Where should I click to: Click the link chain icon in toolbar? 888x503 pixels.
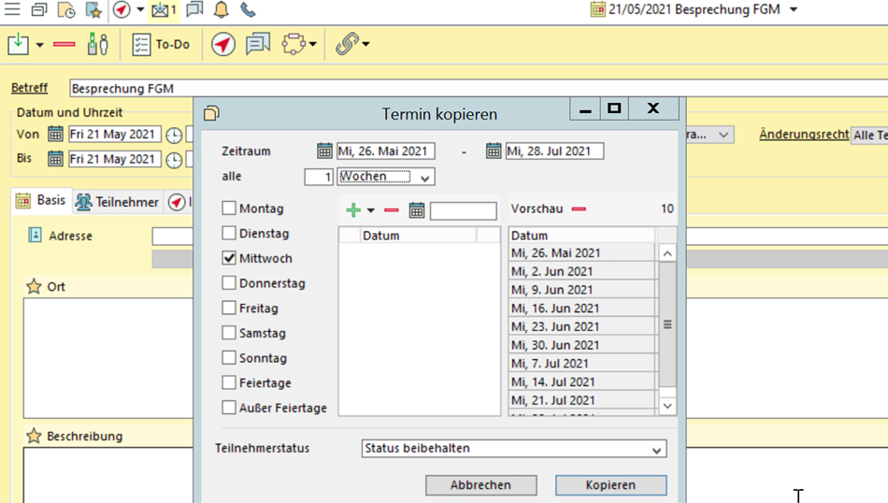click(347, 44)
